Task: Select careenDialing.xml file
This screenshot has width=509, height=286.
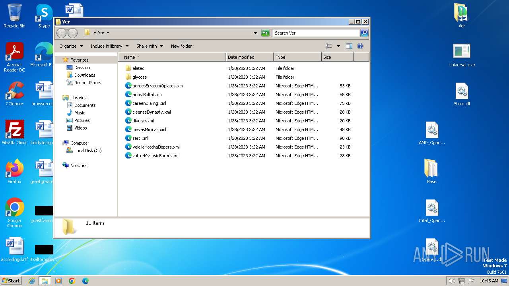Action: 149,103
